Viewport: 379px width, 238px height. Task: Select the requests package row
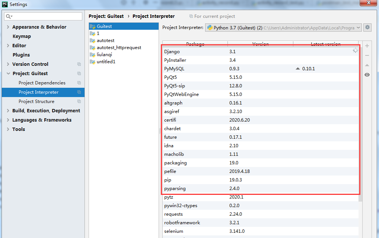[x=260, y=214]
